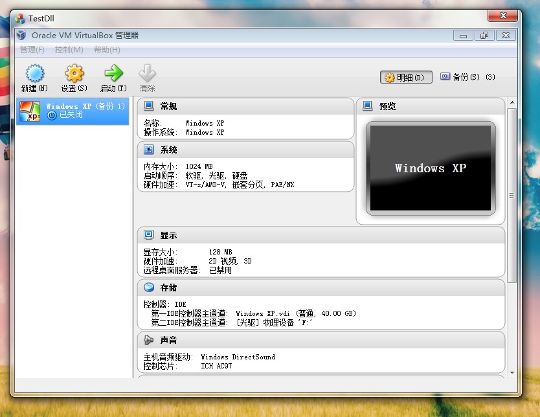The width and height of the screenshot is (540, 417).
Task: Click the Preview (预览) section icon
Action: [x=368, y=106]
